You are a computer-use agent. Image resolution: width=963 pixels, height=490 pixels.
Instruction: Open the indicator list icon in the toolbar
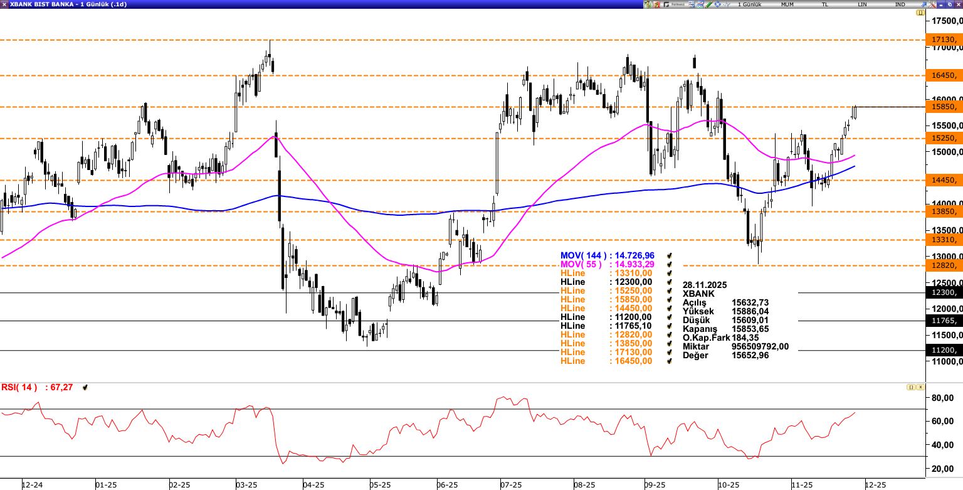click(x=690, y=4)
